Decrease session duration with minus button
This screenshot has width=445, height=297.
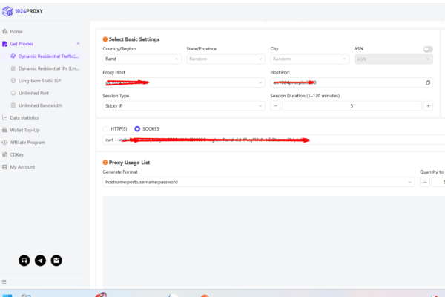pos(275,106)
